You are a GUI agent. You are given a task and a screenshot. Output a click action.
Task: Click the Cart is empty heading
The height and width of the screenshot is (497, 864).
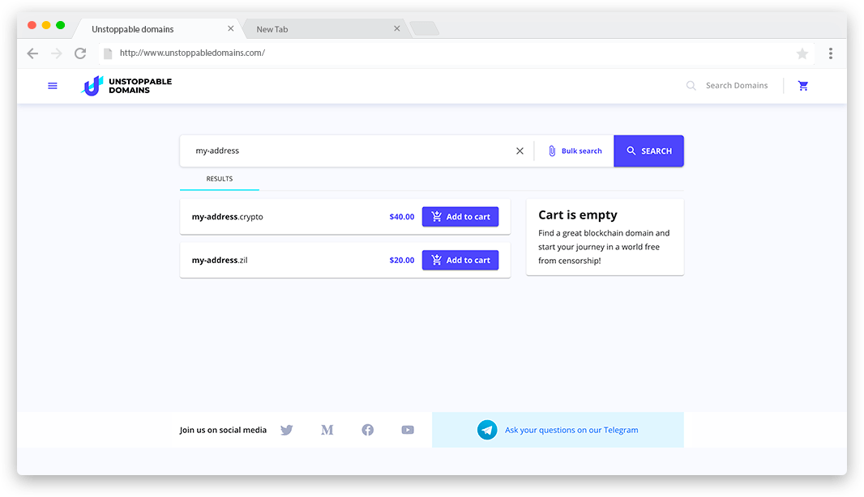(x=577, y=215)
